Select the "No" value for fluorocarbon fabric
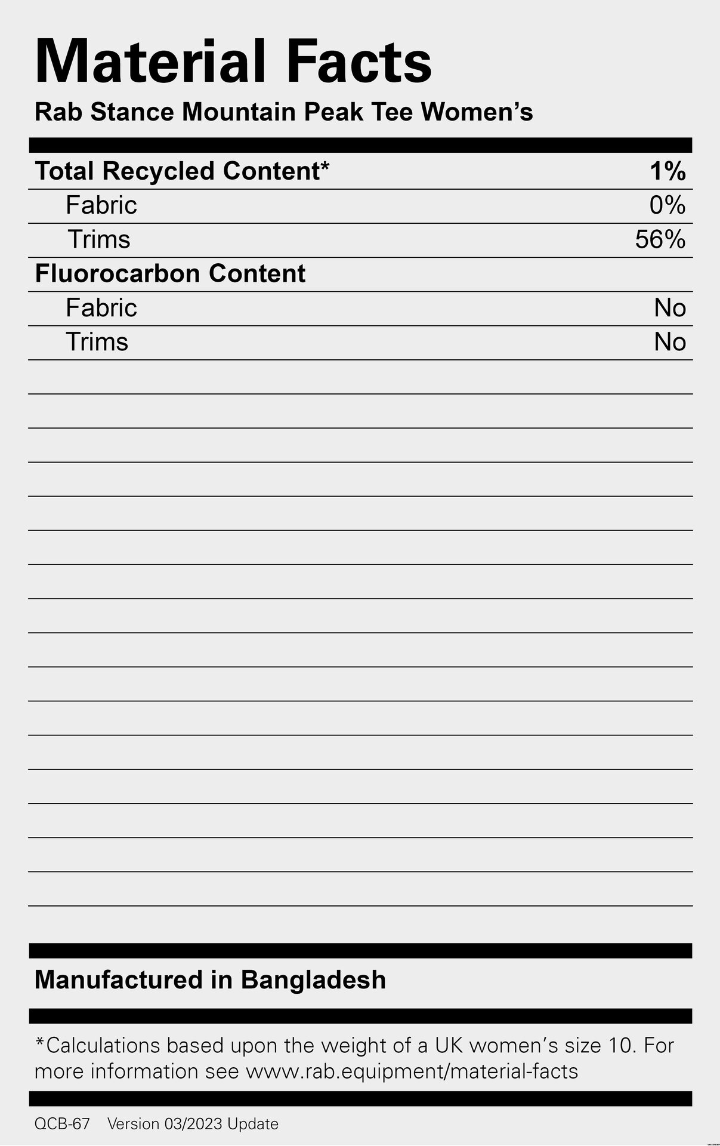This screenshot has width=720, height=1146. tap(670, 309)
